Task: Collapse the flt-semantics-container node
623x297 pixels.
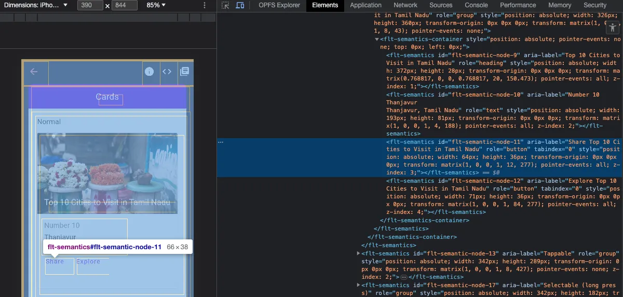Action: pos(377,39)
